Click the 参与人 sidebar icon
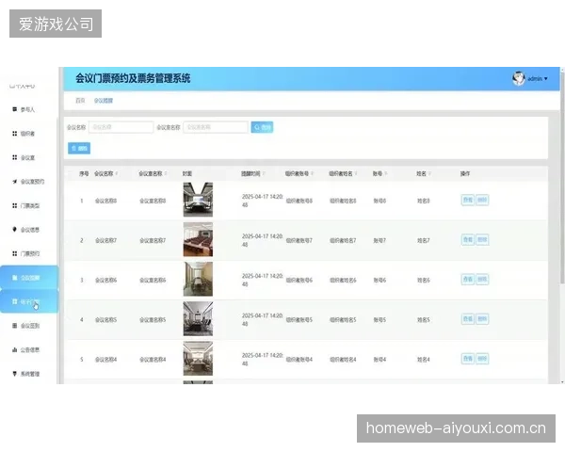The height and width of the screenshot is (452, 565). coord(14,109)
